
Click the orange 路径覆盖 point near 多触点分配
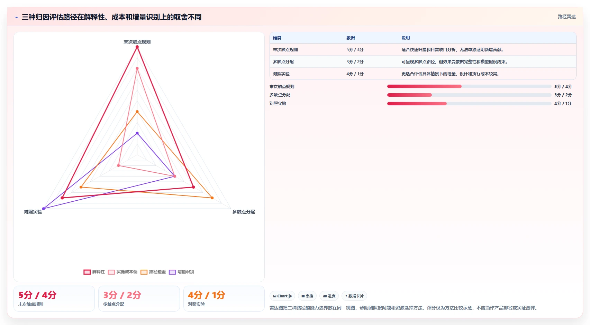coord(212,198)
